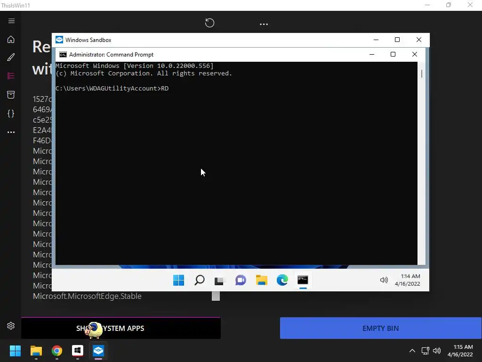
Task: Close the Administrator Command Prompt window
Action: 414,55
